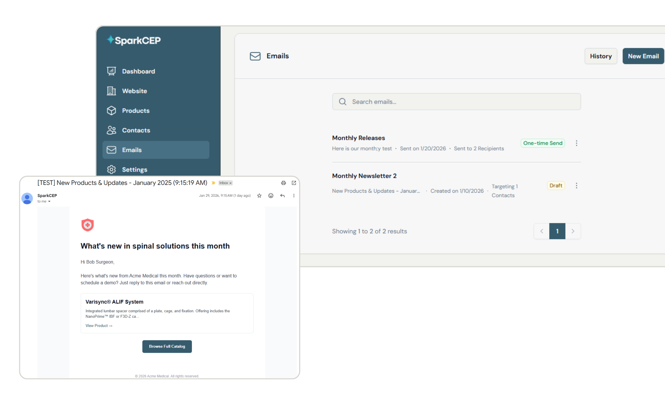Click 'Sent to 2 Recipients' text
The width and height of the screenshot is (665, 394).
(x=479, y=149)
